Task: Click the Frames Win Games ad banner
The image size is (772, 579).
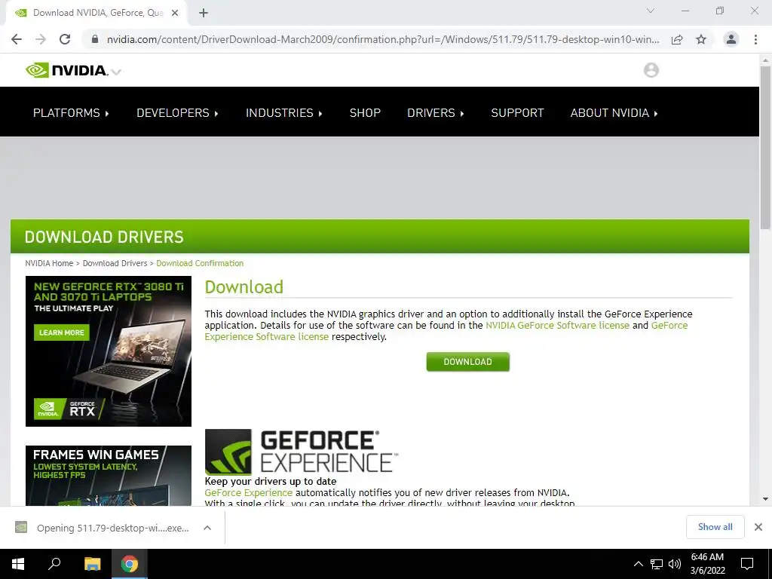Action: [x=109, y=476]
